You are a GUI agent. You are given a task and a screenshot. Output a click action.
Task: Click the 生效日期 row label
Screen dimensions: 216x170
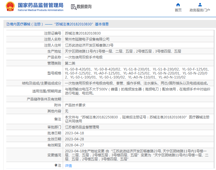tap(54, 139)
